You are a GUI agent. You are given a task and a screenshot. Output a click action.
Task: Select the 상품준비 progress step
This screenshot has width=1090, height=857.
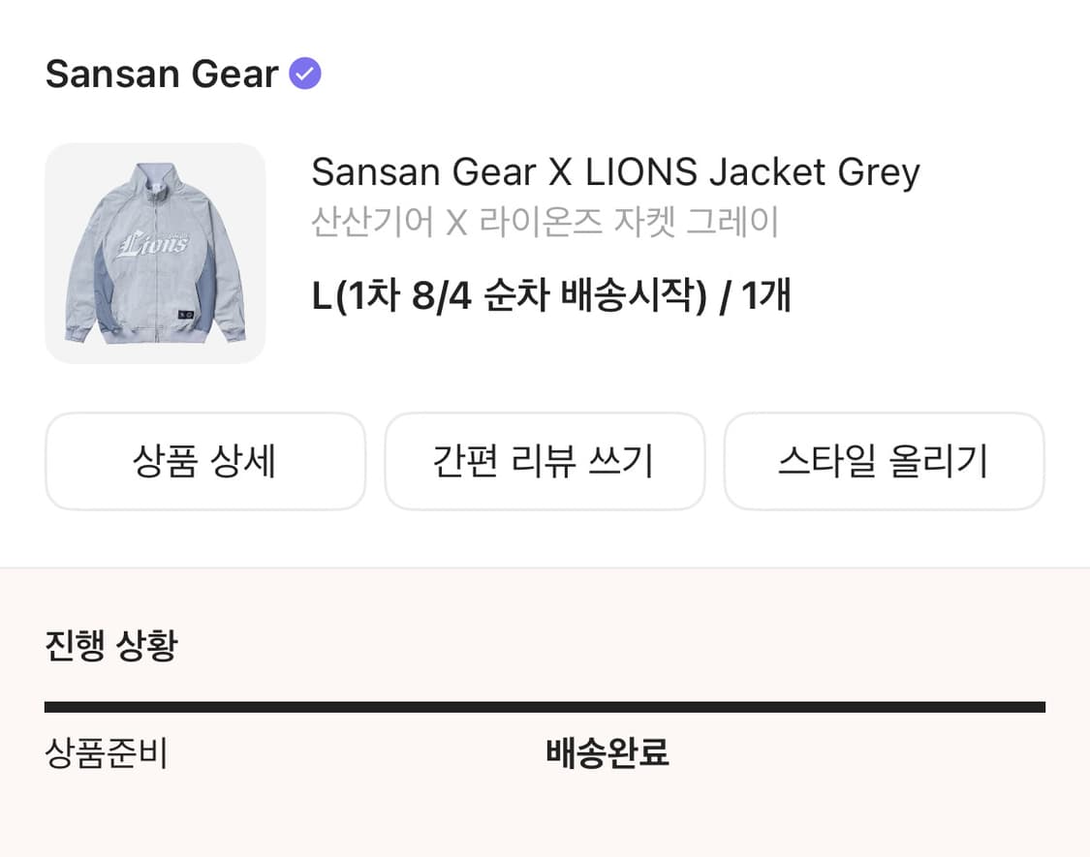coord(107,753)
